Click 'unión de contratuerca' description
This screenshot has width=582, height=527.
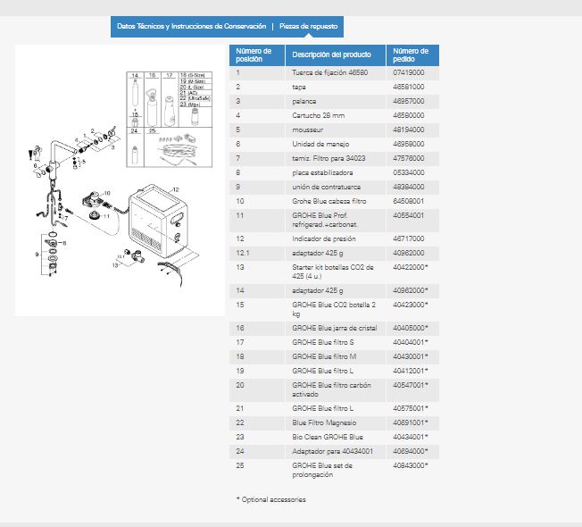pyautogui.click(x=327, y=188)
